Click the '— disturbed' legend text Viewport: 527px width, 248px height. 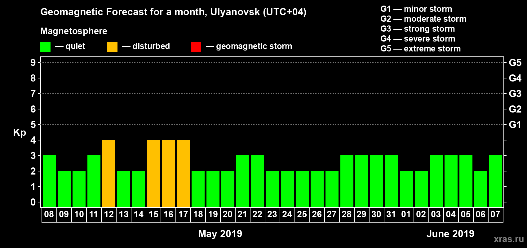point(146,46)
